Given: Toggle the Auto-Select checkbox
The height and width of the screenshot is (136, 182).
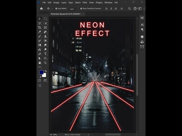Looking at the screenshot, I should (x=56, y=8).
